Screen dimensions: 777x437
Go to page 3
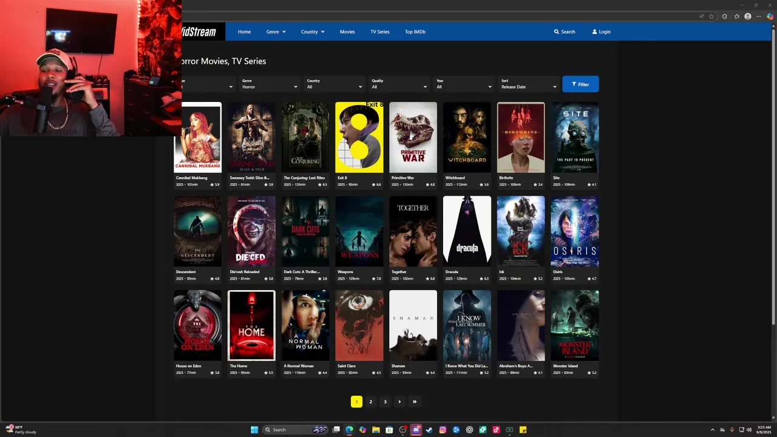coord(385,401)
